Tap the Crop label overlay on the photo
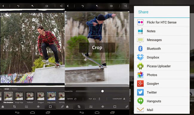 [x=97, y=47]
